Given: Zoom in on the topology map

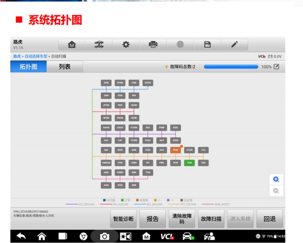Looking at the screenshot, I should pyautogui.click(x=276, y=179).
